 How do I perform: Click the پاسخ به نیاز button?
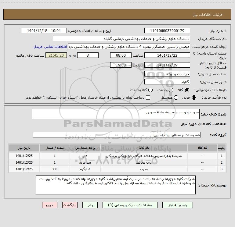[177, 205]
